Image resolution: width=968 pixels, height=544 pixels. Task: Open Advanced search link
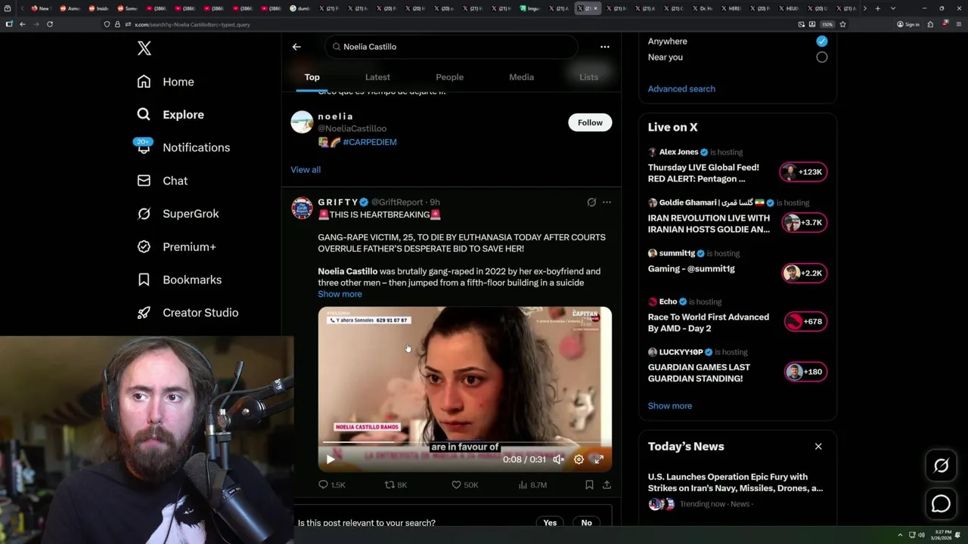point(681,89)
